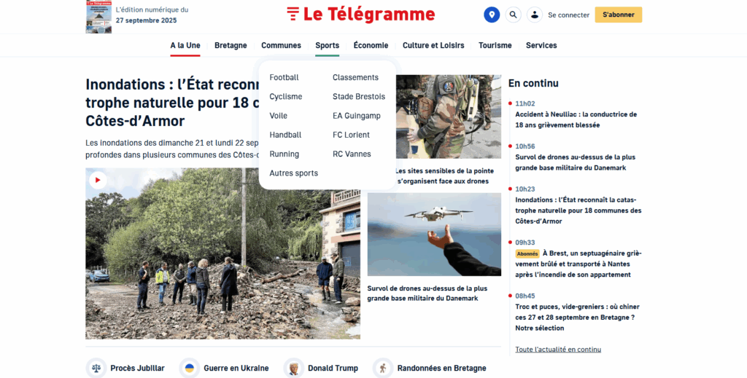Play the flood video on main image

(98, 180)
